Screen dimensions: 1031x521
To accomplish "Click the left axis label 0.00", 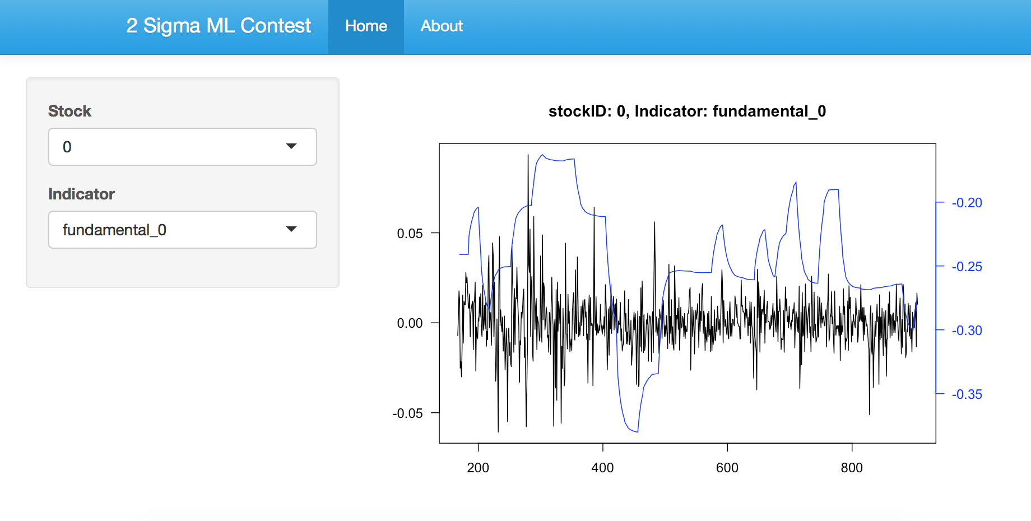I will [410, 323].
